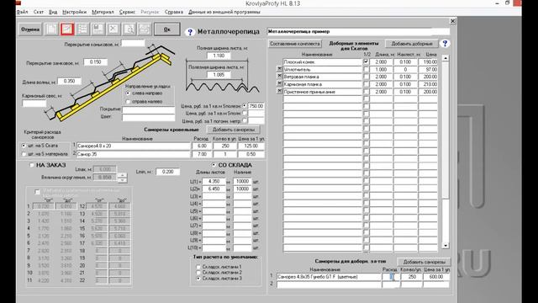Click Перекрытие замковое field 0.150
Image resolution: width=538 pixels, height=303 pixels.
click(x=95, y=62)
